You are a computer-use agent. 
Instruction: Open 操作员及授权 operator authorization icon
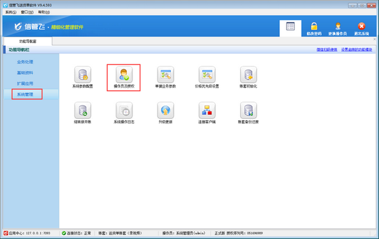click(124, 74)
